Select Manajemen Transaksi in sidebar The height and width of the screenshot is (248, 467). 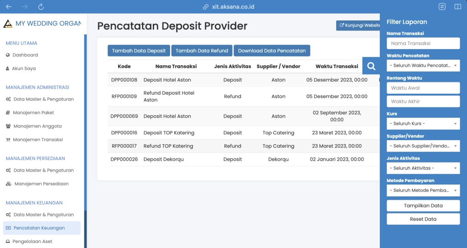coord(37,140)
